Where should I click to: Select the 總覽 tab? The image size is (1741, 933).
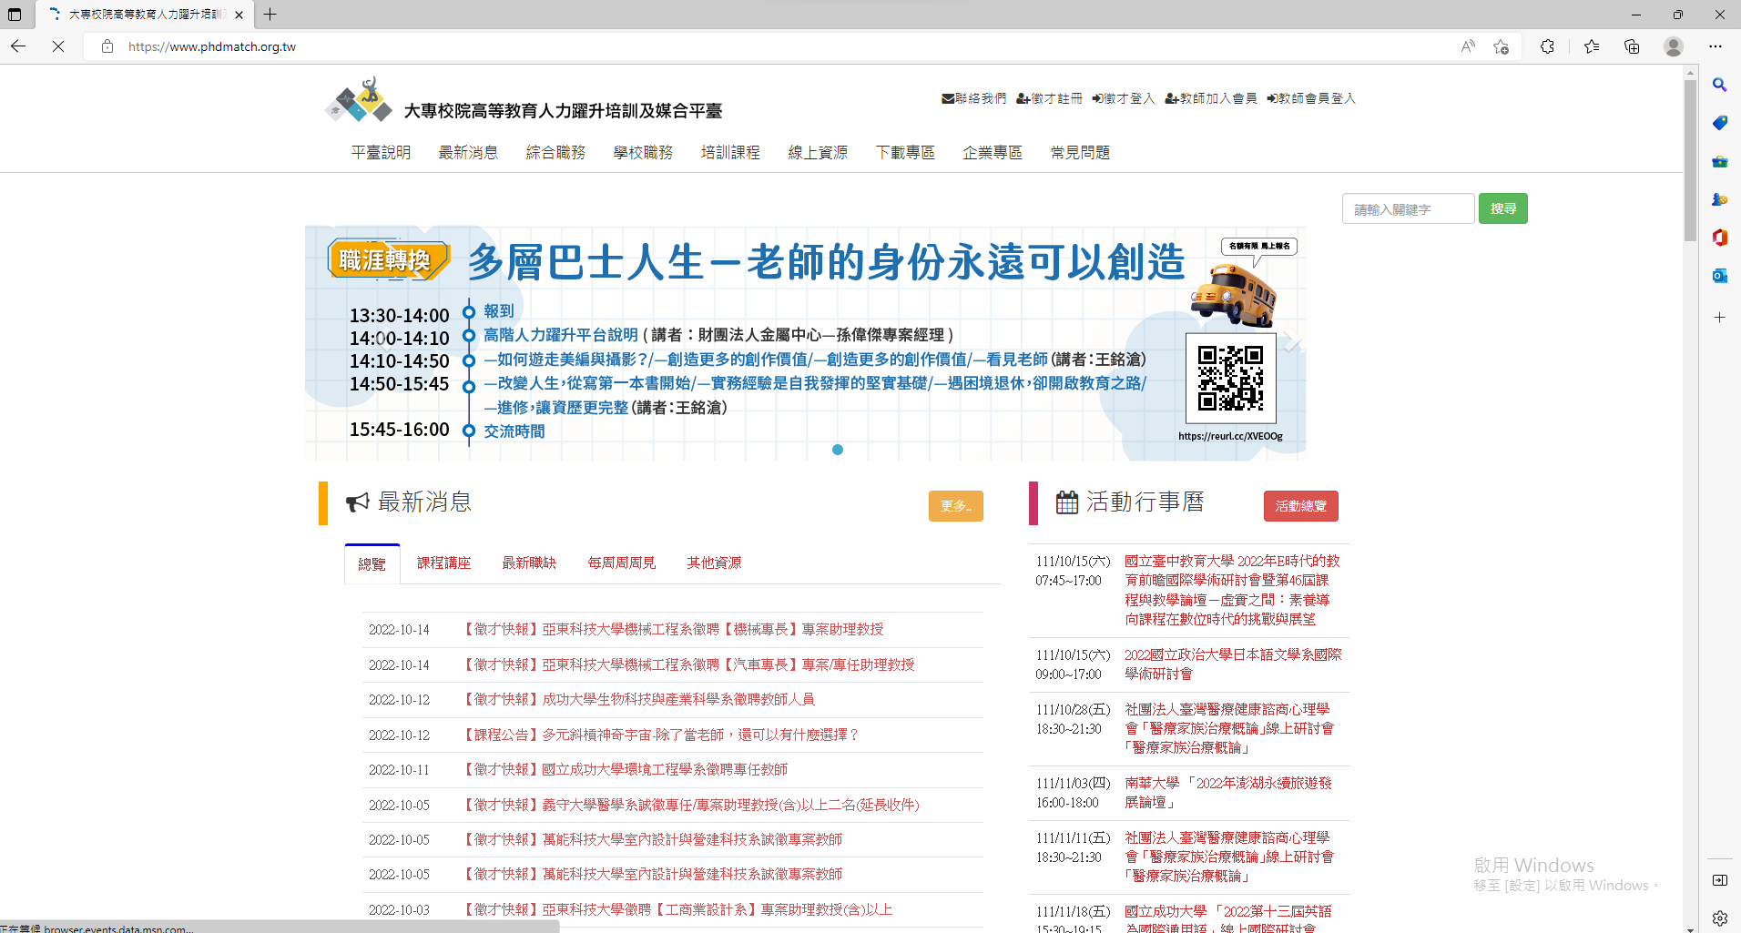[x=372, y=563]
